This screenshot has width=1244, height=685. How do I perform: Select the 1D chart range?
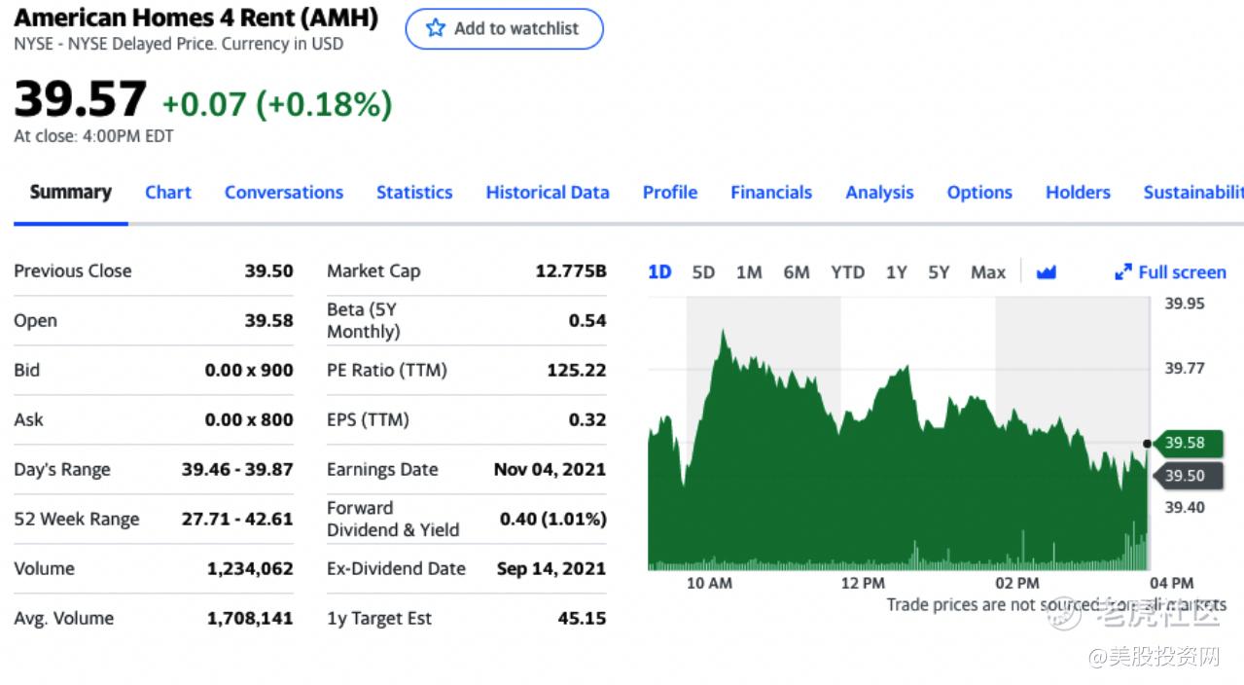point(659,272)
